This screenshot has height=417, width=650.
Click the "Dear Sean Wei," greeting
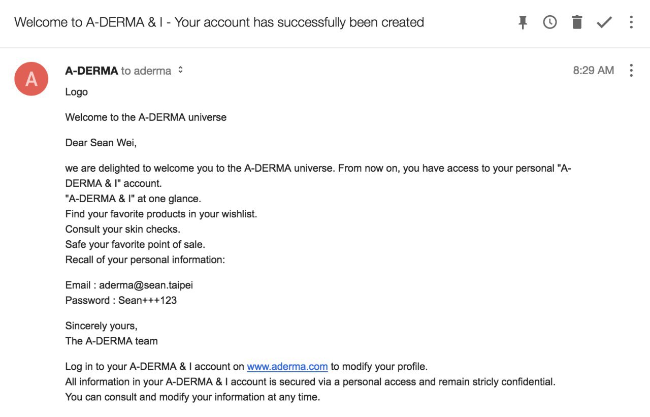pyautogui.click(x=101, y=143)
